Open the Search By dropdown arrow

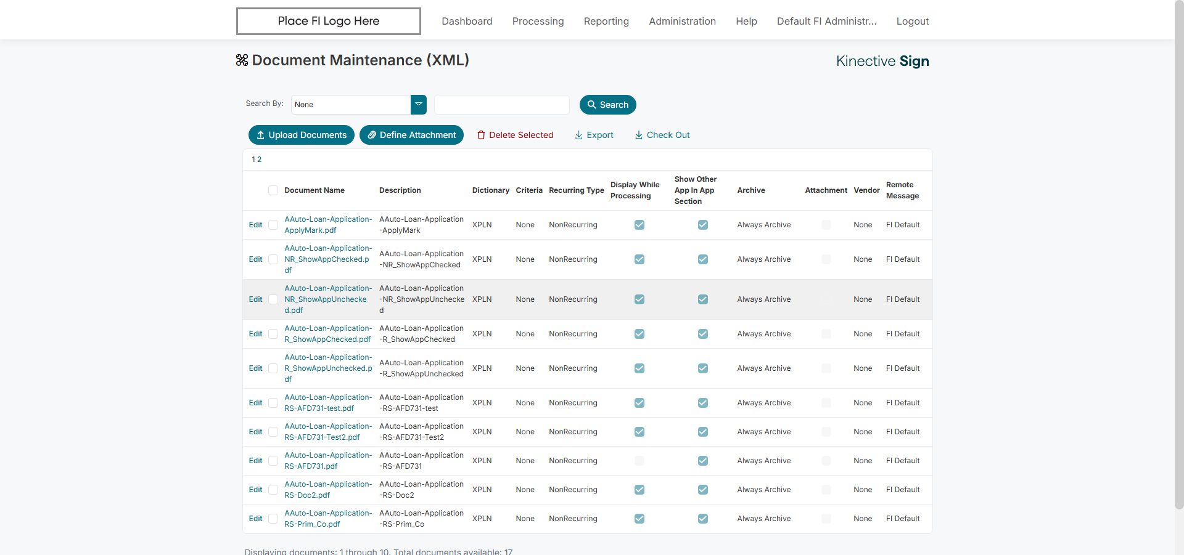(419, 105)
